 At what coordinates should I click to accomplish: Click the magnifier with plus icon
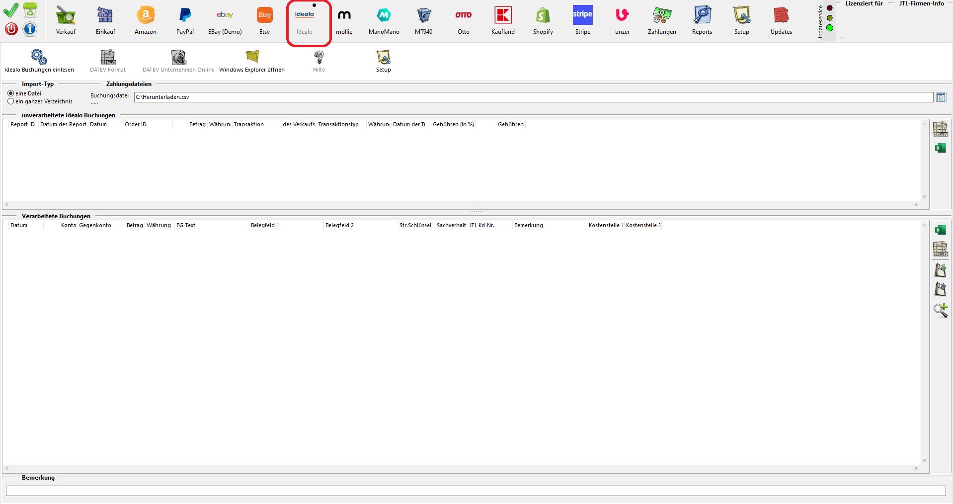point(940,310)
